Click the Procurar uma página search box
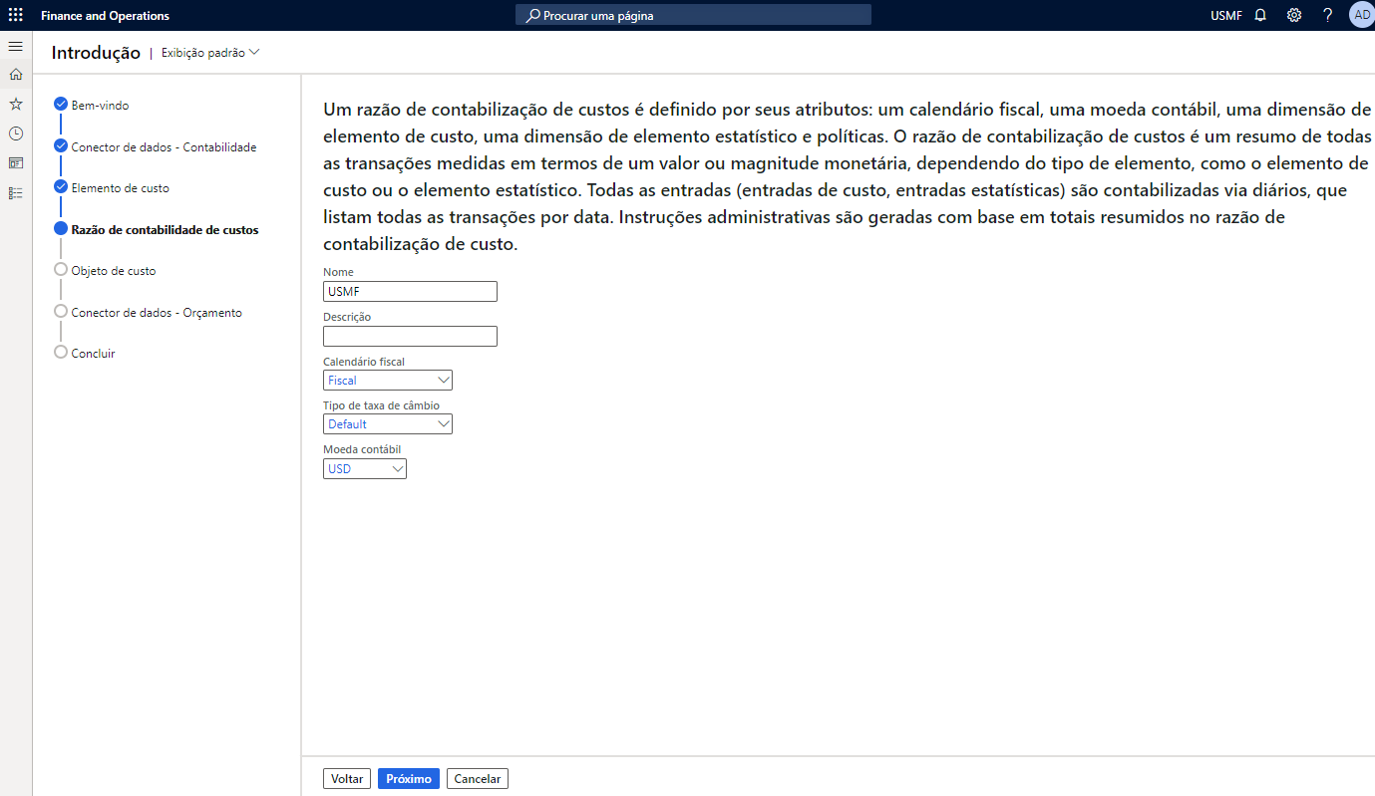Viewport: 1375px width, 796px height. click(x=693, y=15)
